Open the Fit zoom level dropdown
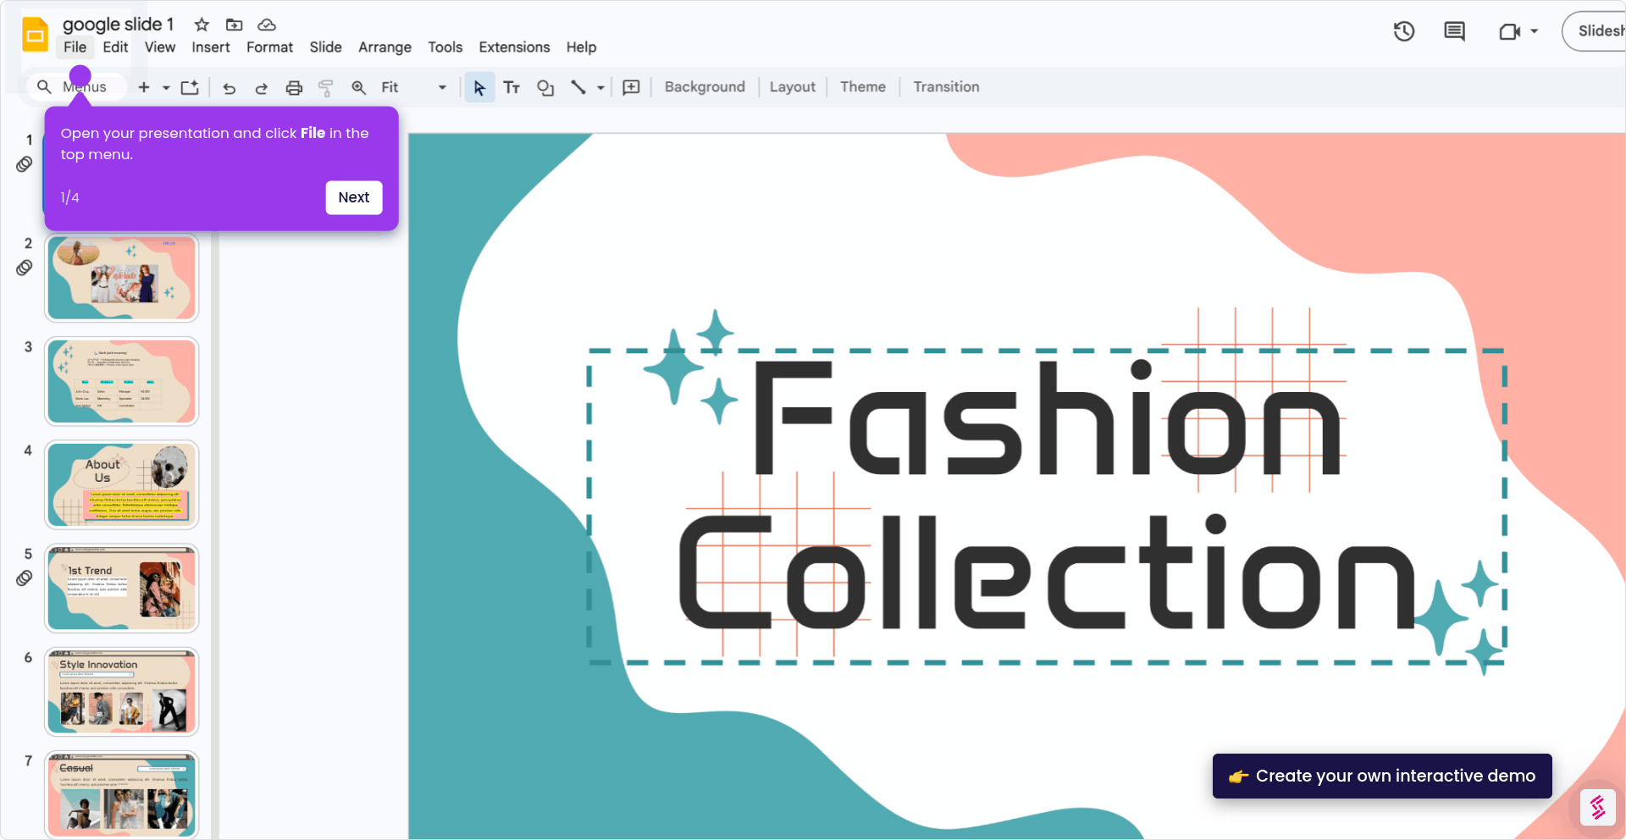The height and width of the screenshot is (840, 1626). pyautogui.click(x=413, y=87)
